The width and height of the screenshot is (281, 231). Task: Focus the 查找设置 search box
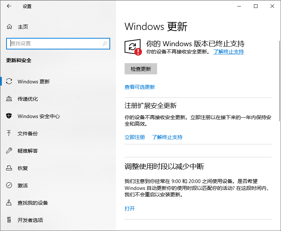(x=58, y=44)
